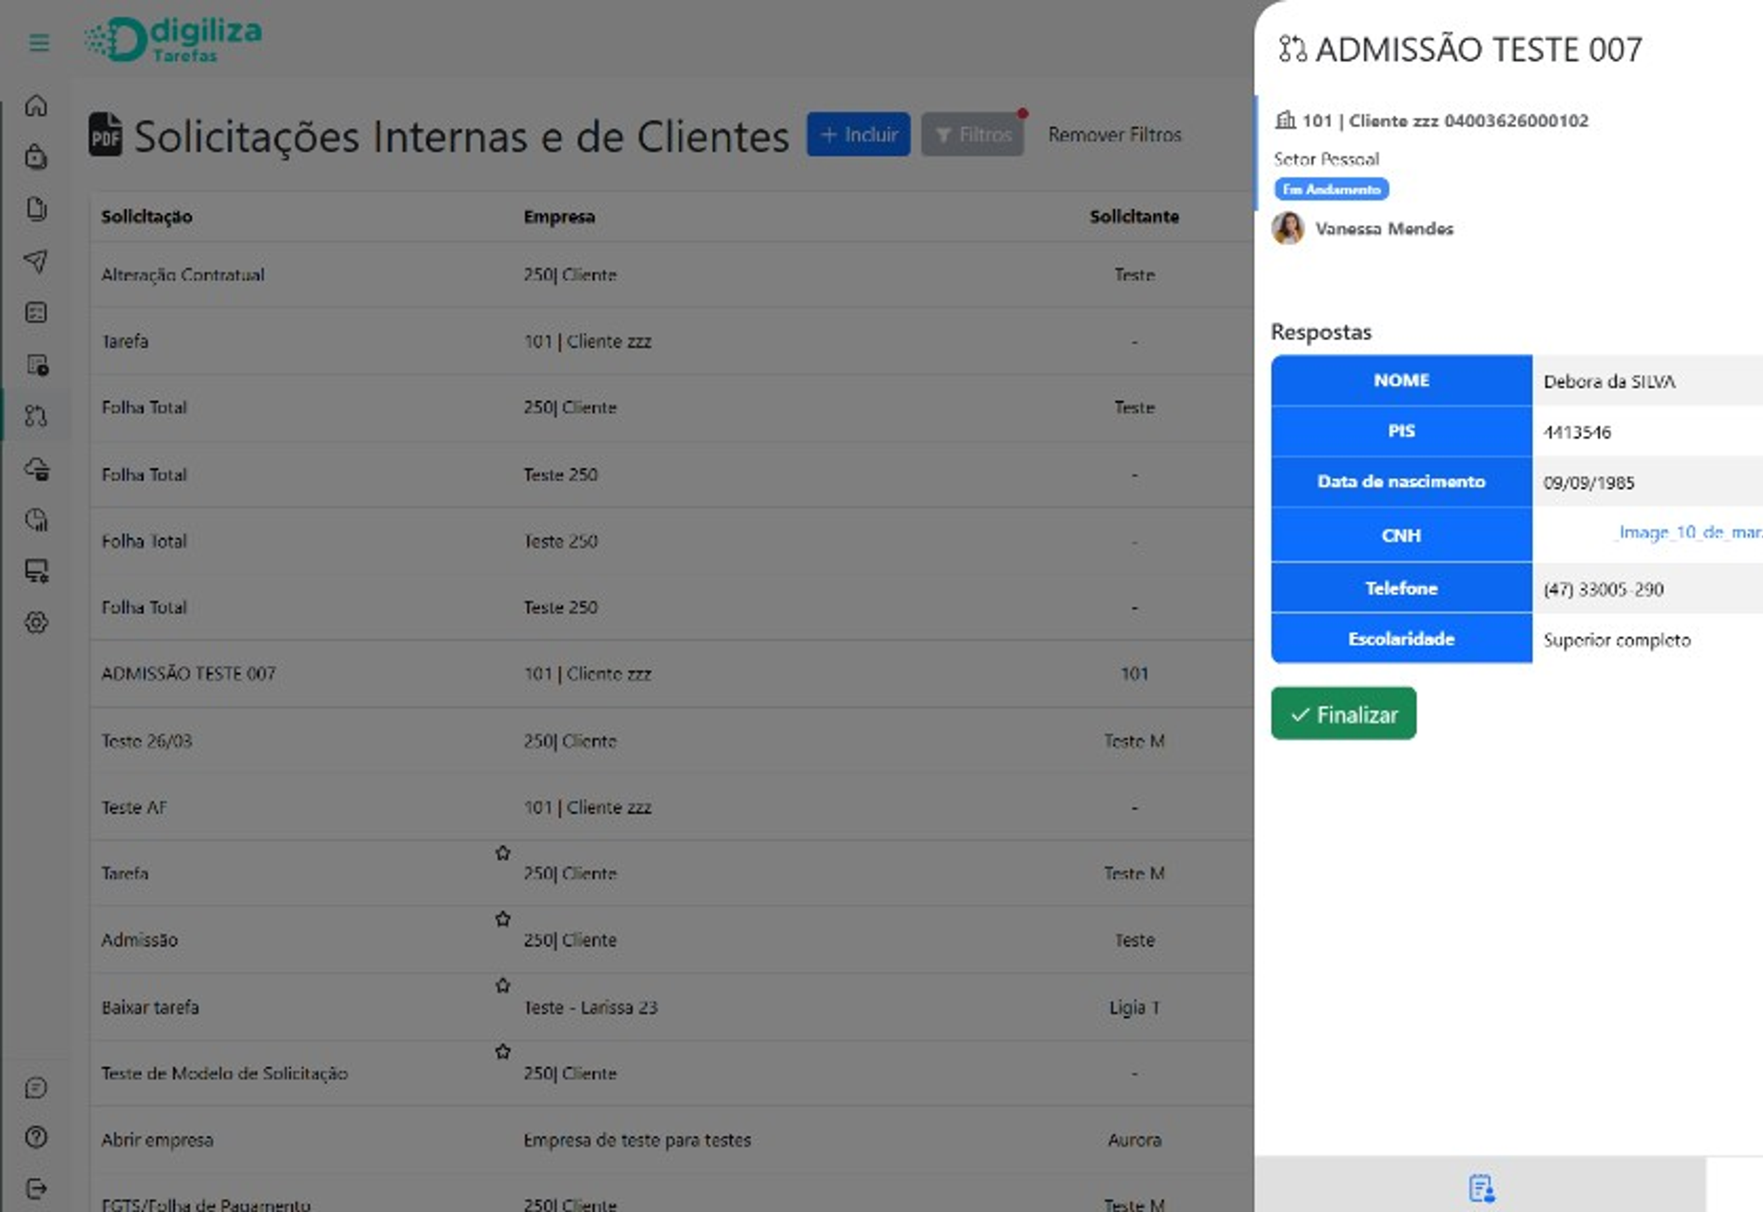Image resolution: width=1763 pixels, height=1212 pixels.
Task: Click Remover Filtros
Action: tap(1115, 135)
